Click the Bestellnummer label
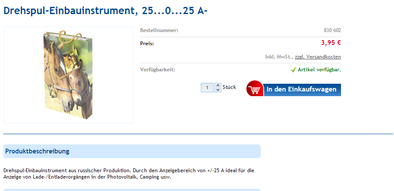The width and height of the screenshot is (394, 191). [159, 31]
